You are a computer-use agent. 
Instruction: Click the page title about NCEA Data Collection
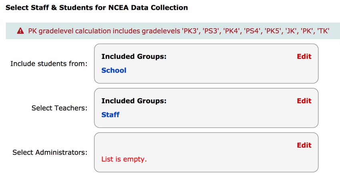tap(97, 8)
